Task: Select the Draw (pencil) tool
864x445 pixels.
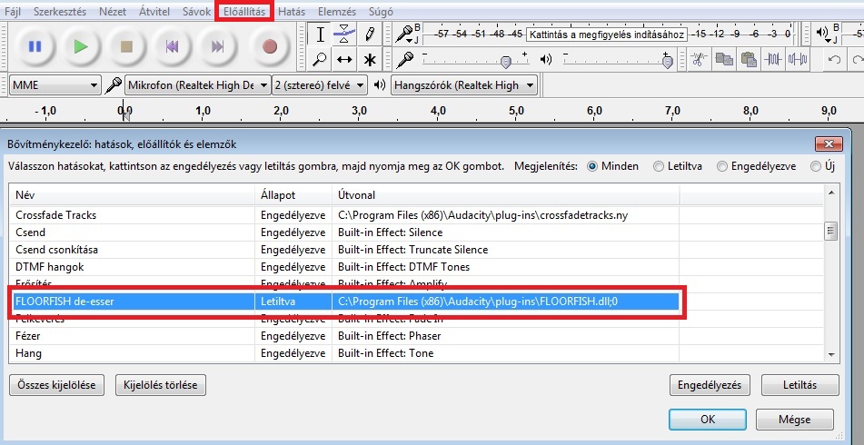Action: point(370,35)
